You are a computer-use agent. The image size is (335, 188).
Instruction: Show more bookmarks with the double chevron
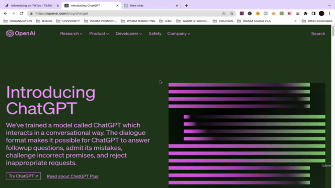(x=295, y=21)
